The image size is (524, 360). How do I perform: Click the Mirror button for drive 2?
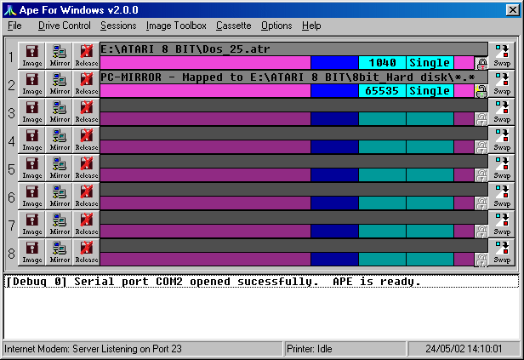pyautogui.click(x=59, y=83)
